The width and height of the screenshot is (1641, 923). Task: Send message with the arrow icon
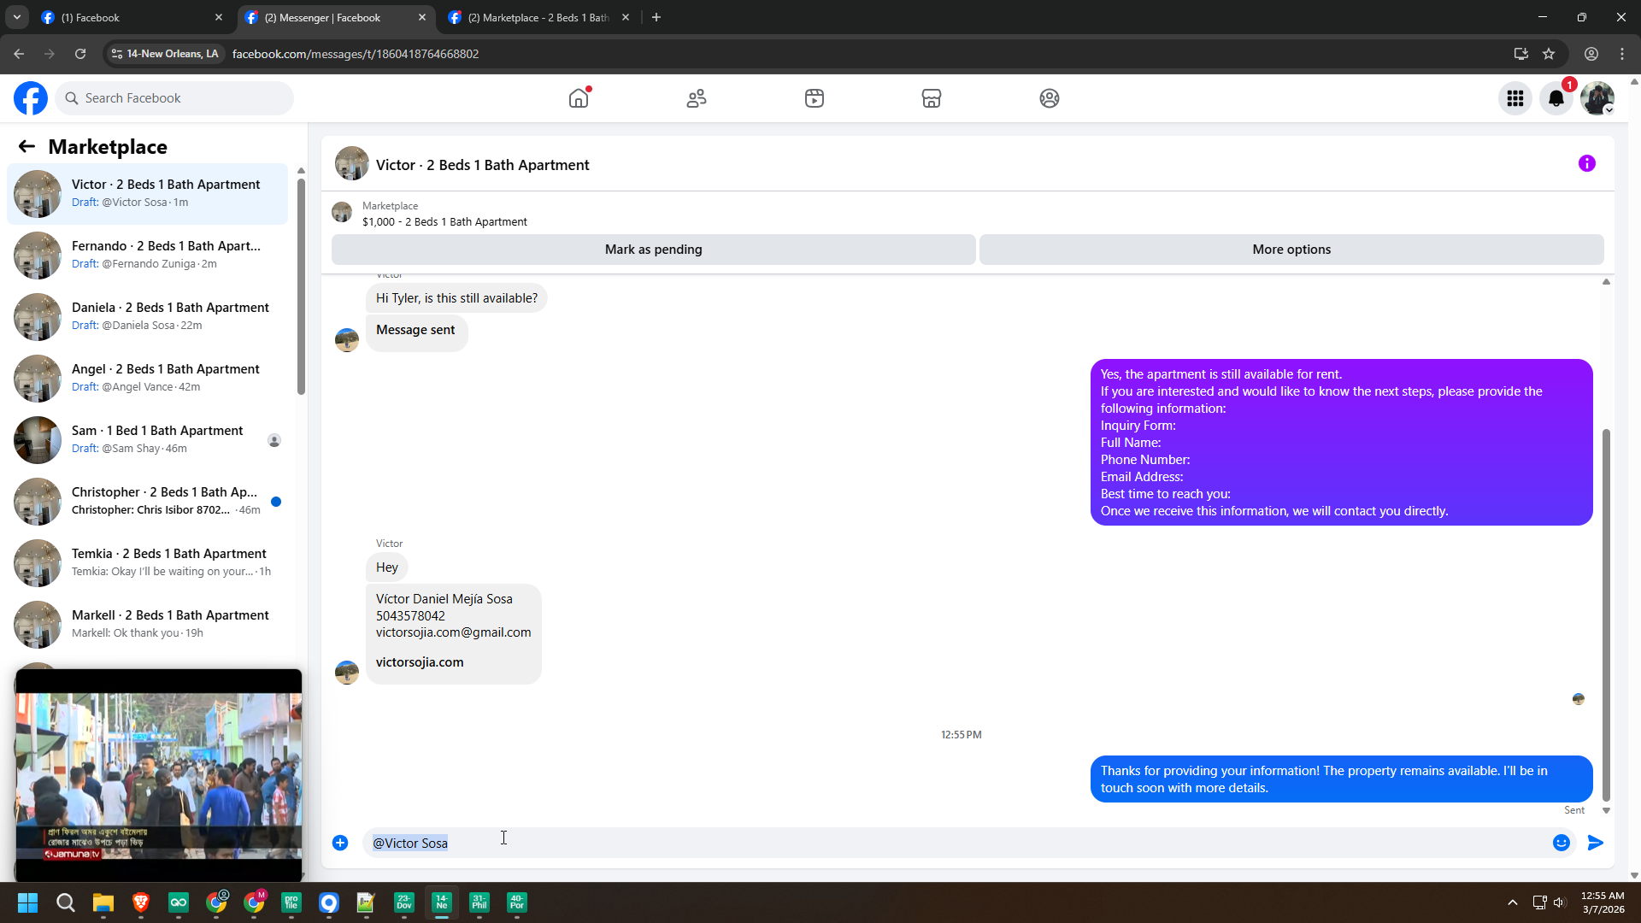[x=1596, y=843]
